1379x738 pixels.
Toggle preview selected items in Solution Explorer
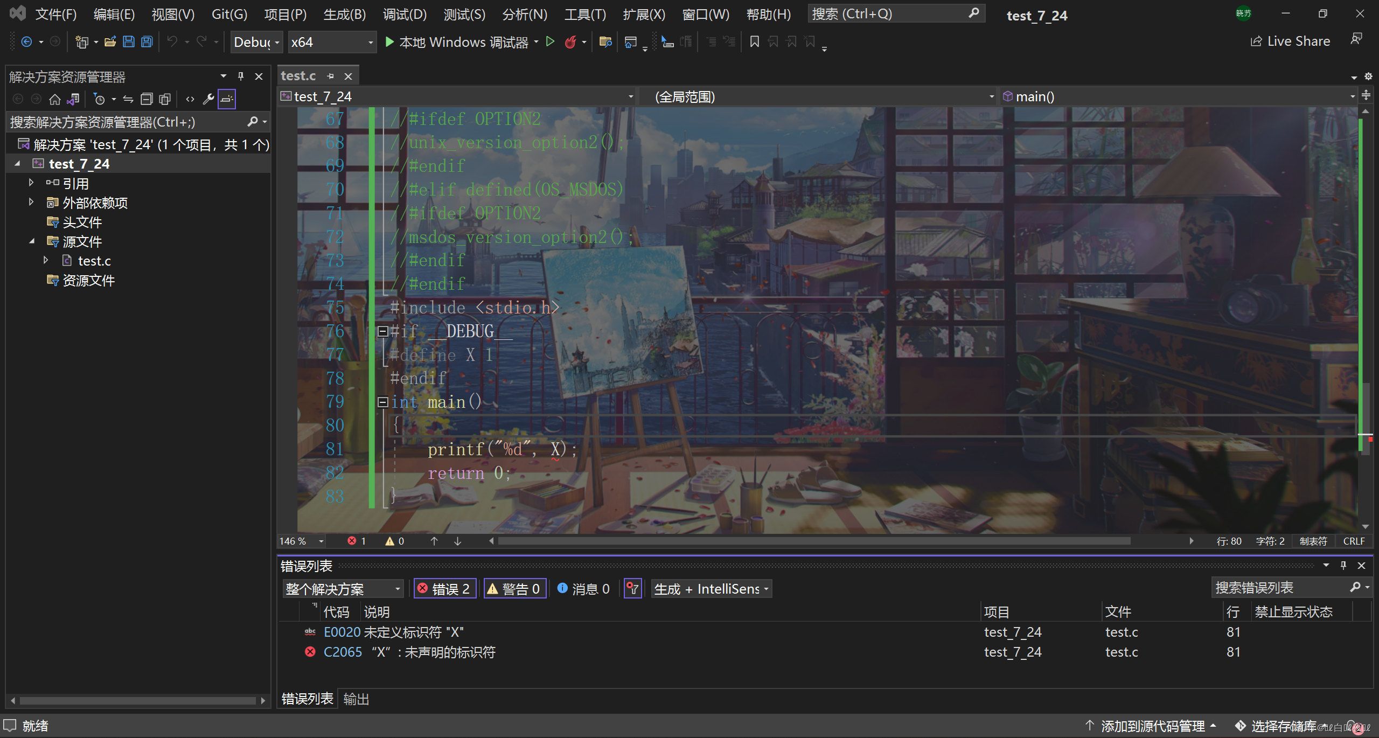(227, 99)
